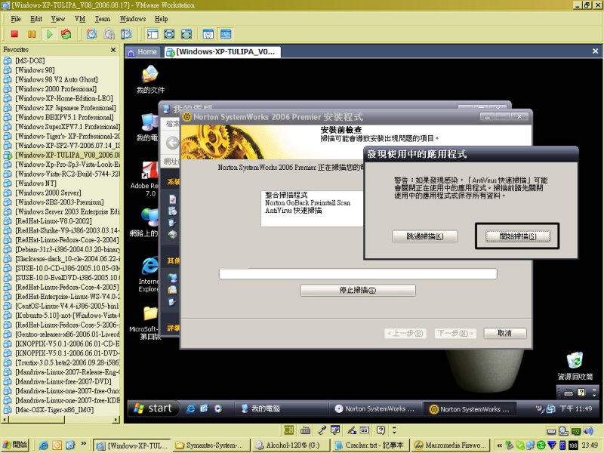
Task: Click the host 開始 start button
Action: point(14,445)
